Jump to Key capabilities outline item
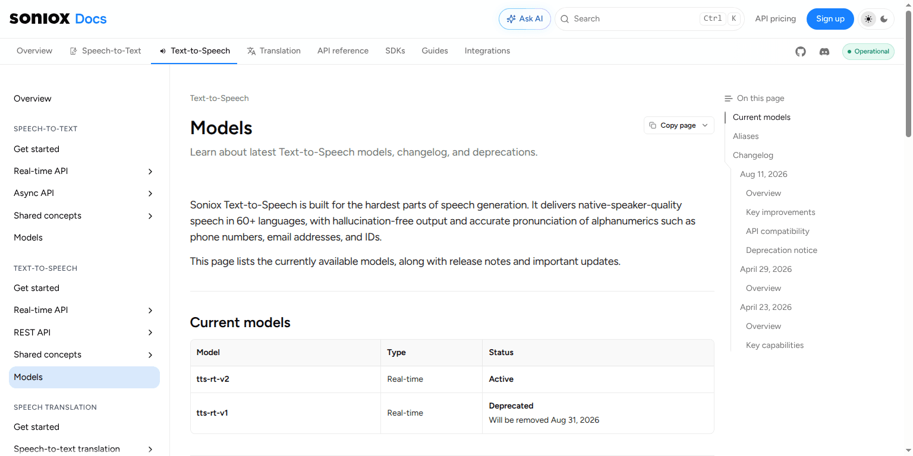This screenshot has width=913, height=456. tap(775, 346)
